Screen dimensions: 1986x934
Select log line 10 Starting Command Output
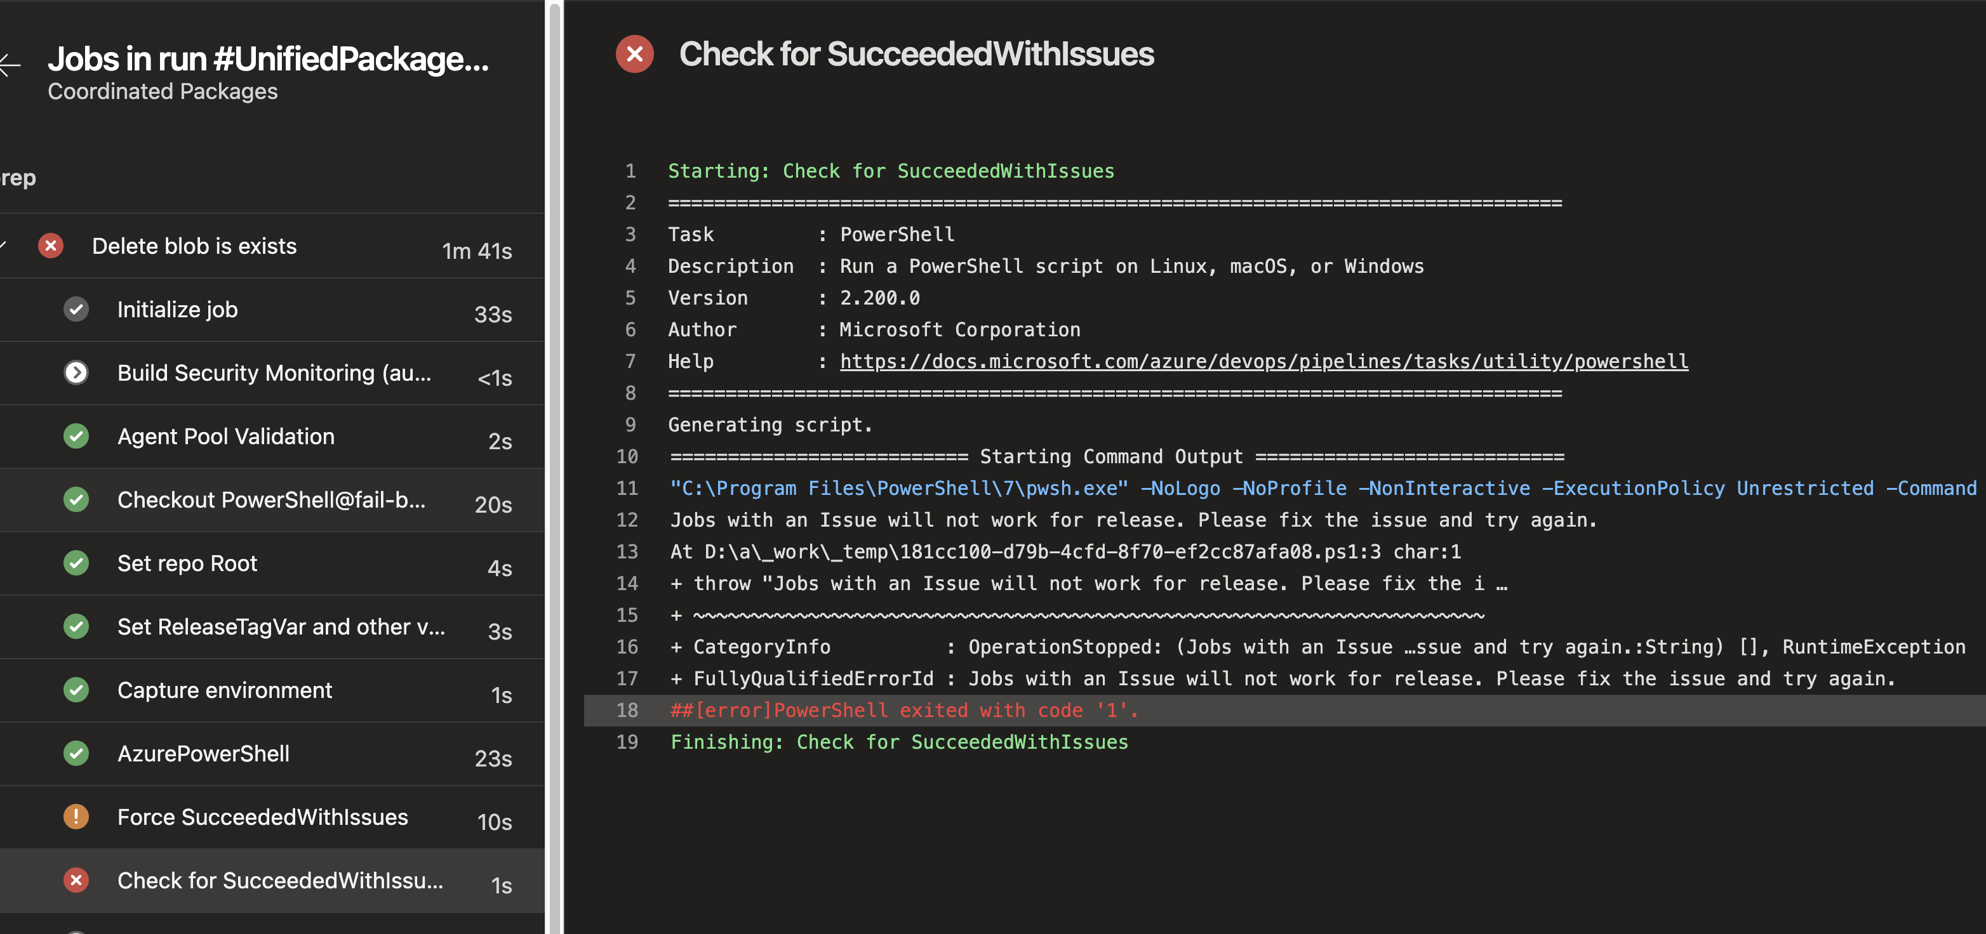click(1117, 457)
